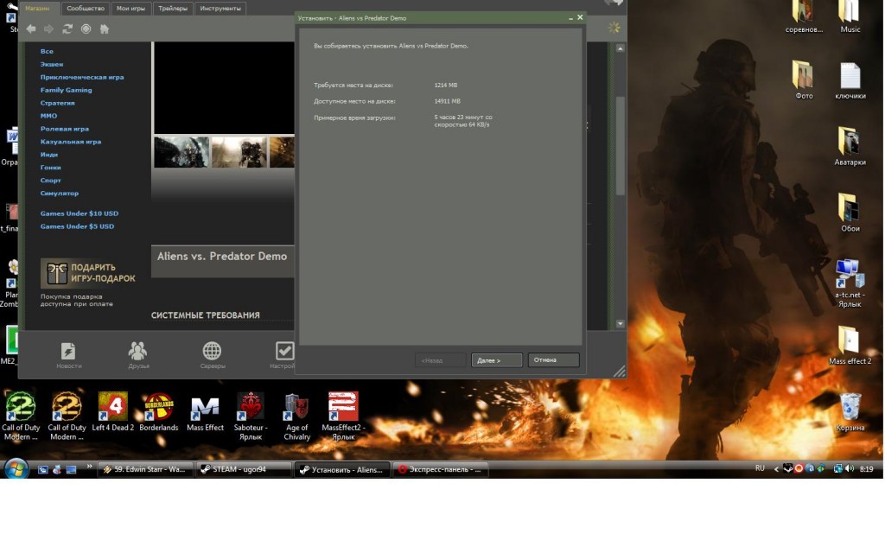This screenshot has height=553, width=885.
Task: Open the Спорт category link
Action: pos(51,181)
